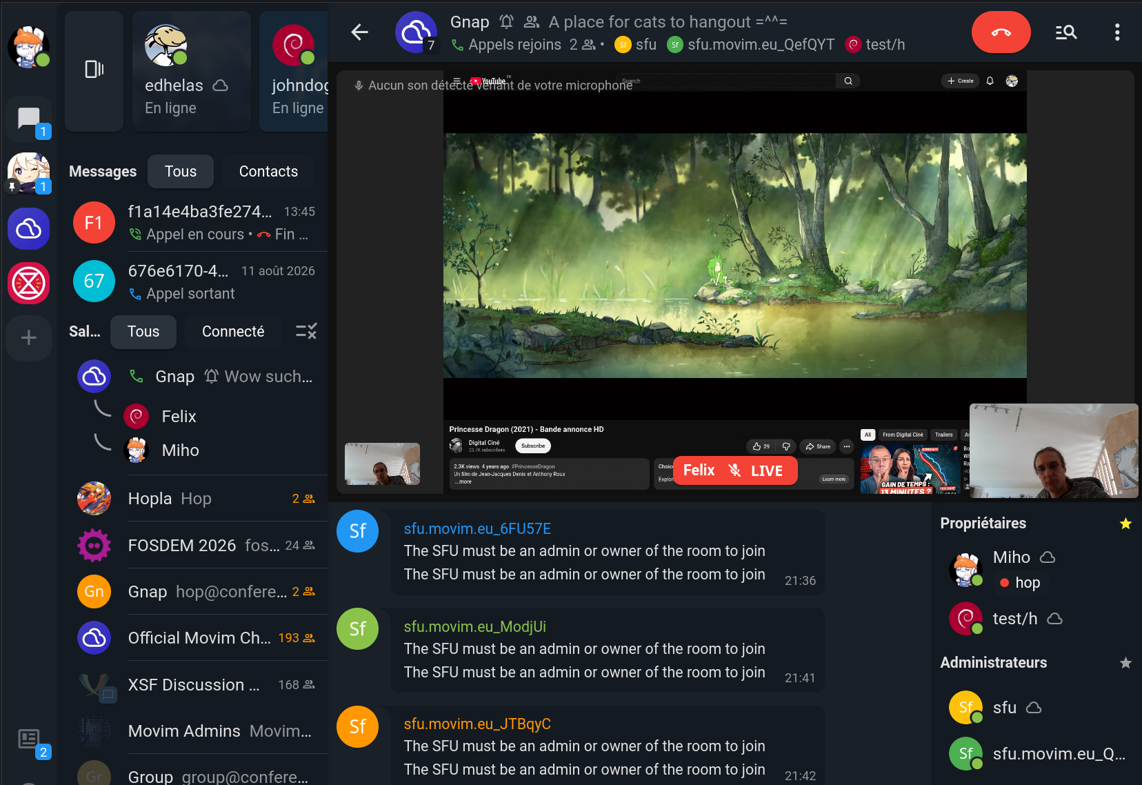Screen dimensions: 1142x785
Task: Open the news feed icon in sidebar
Action: coord(29,739)
